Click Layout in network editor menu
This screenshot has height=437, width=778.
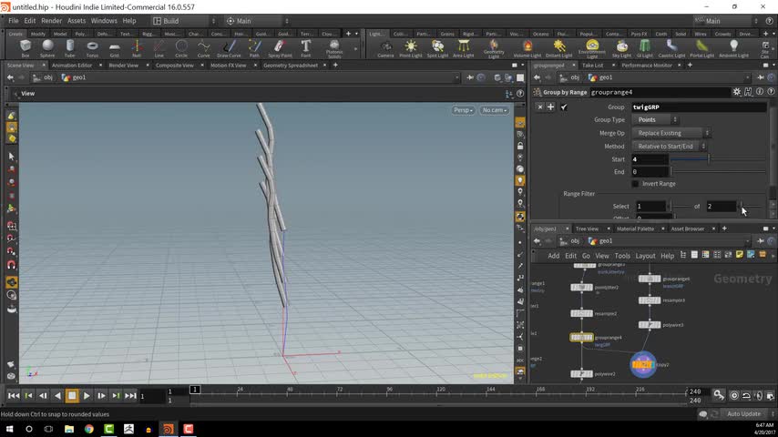(x=645, y=256)
